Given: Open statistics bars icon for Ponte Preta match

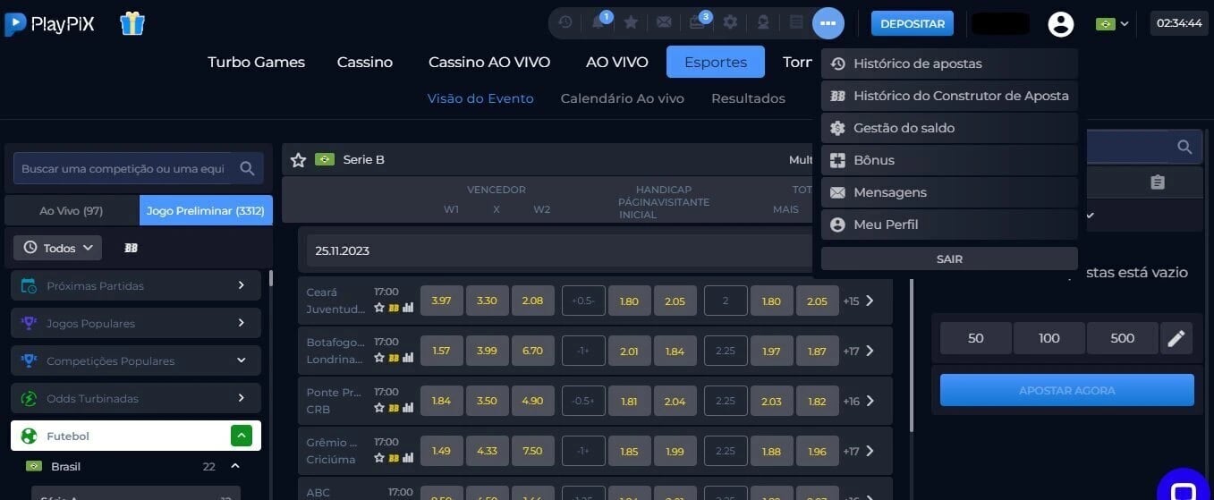Looking at the screenshot, I should coord(408,408).
